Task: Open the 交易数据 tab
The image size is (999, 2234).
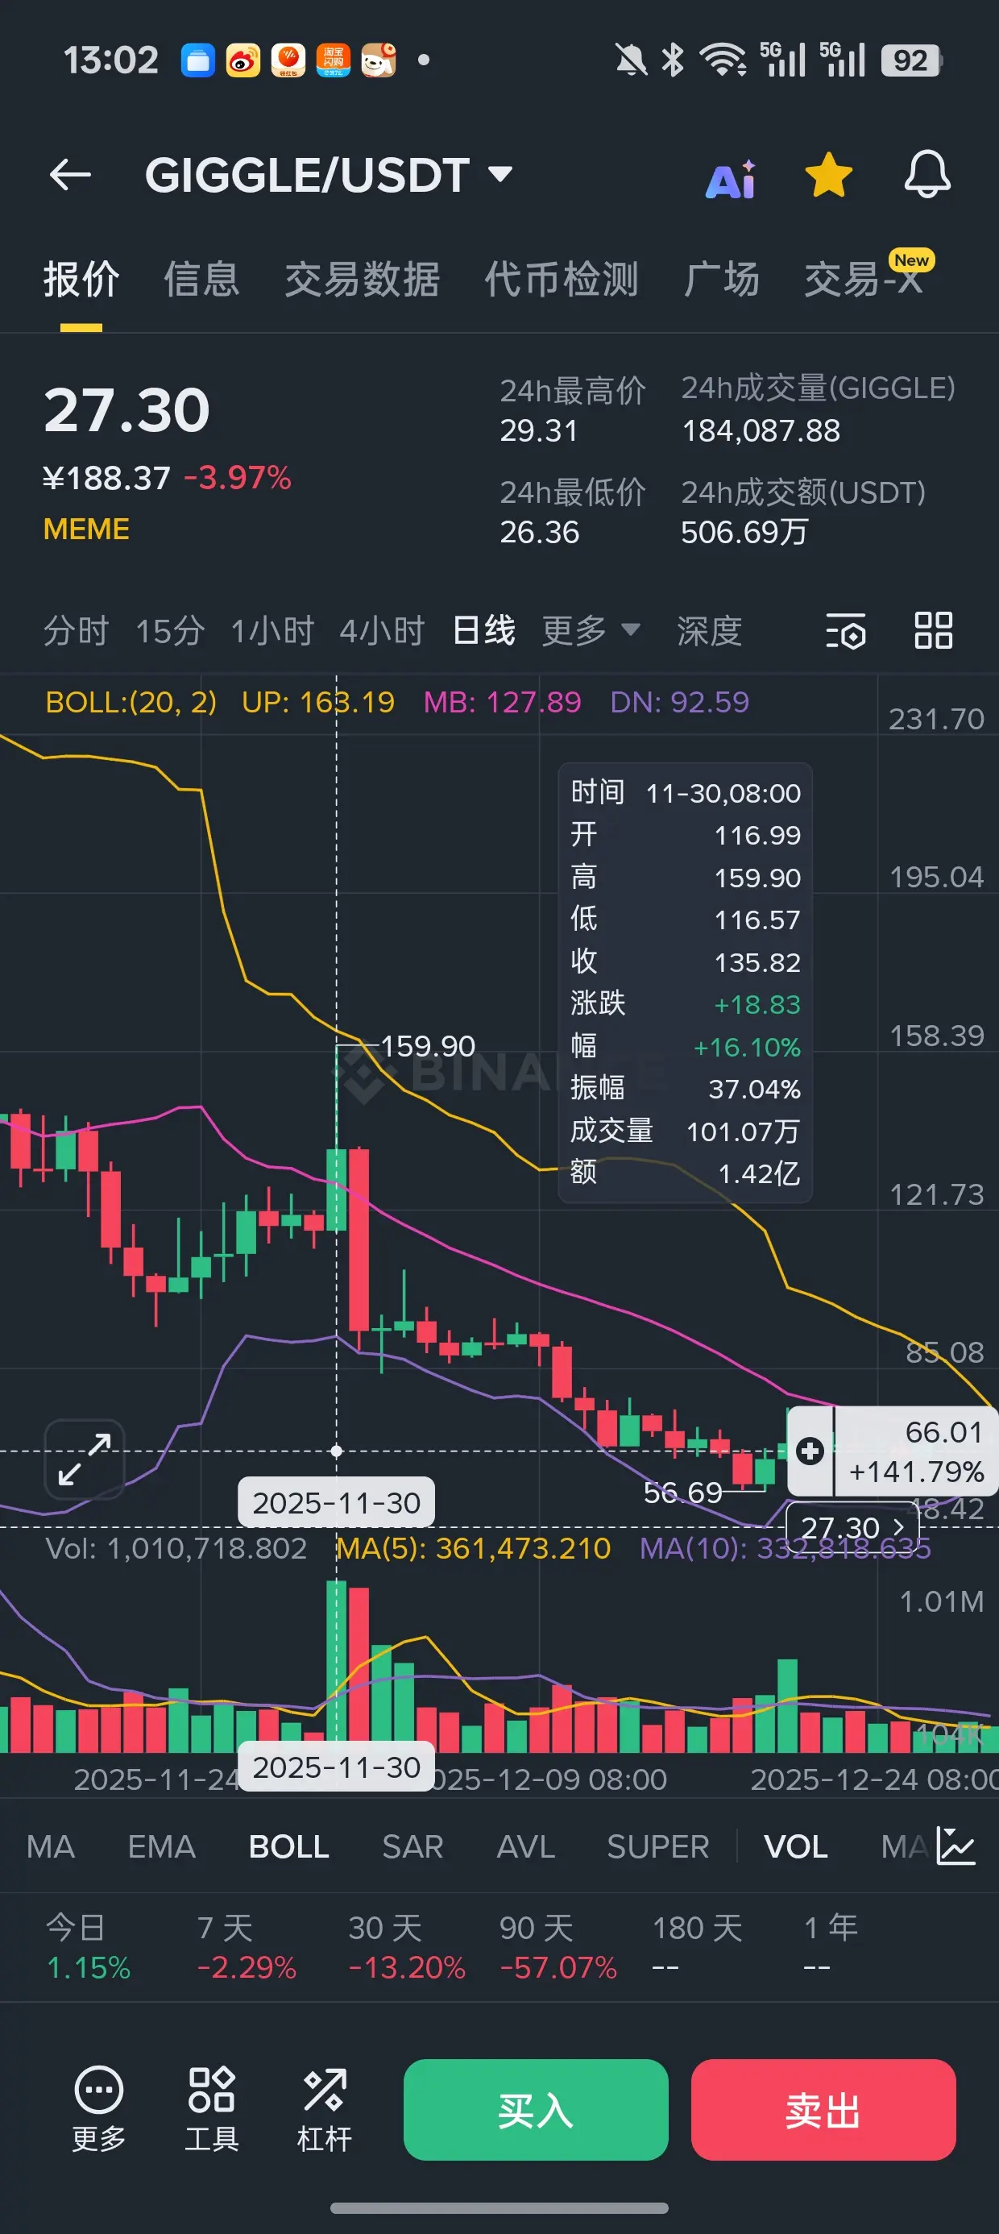Action: (x=362, y=279)
